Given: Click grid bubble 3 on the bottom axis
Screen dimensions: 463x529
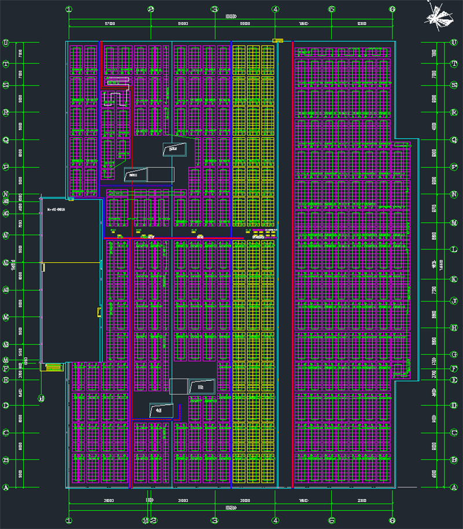Looking at the screenshot, I should pyautogui.click(x=215, y=520).
